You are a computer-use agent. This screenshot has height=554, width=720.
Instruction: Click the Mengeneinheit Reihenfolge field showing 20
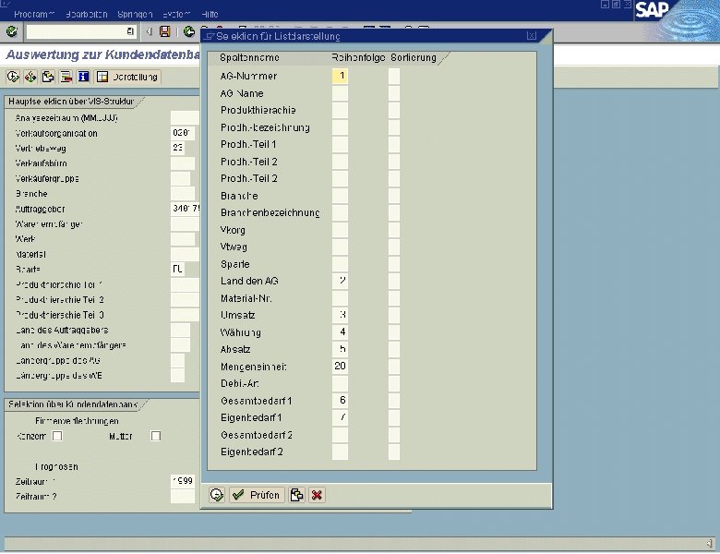point(340,367)
